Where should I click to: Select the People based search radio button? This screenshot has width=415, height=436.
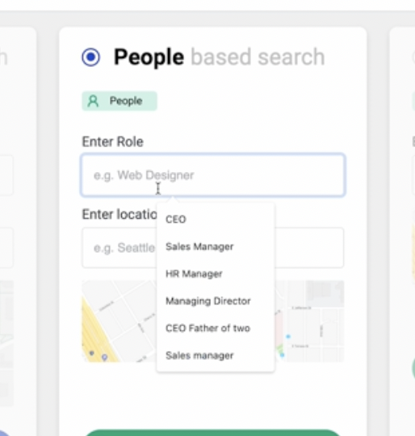[91, 57]
